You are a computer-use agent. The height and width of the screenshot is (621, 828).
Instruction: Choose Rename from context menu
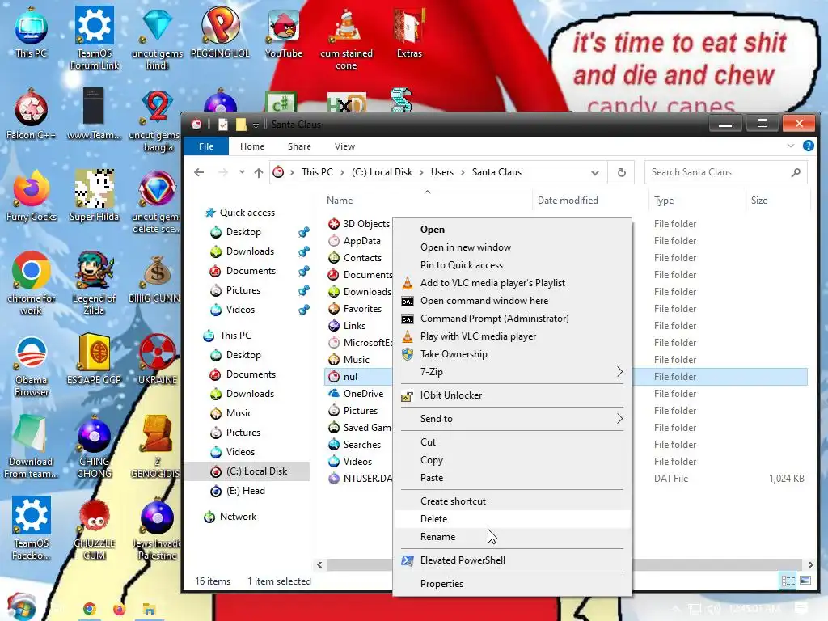[512, 537]
